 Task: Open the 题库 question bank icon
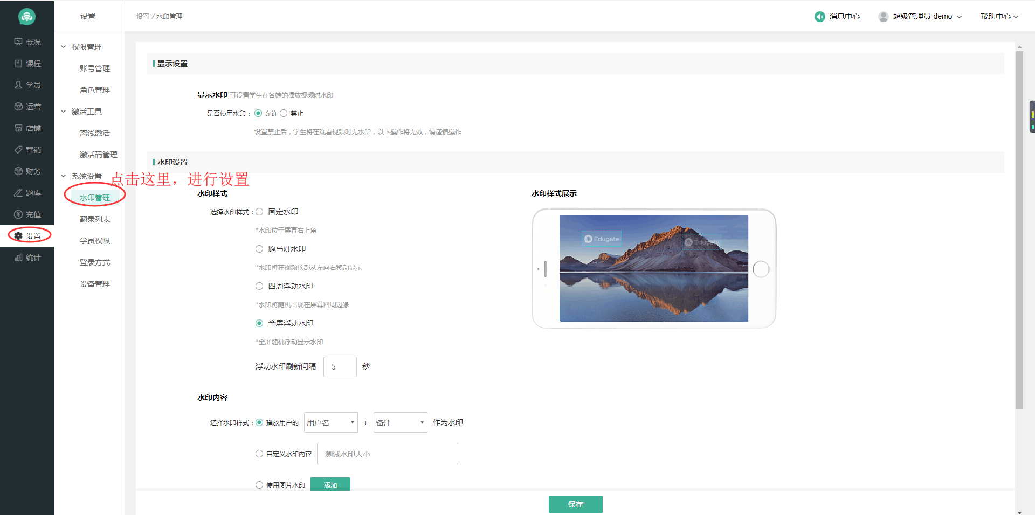[x=18, y=193]
